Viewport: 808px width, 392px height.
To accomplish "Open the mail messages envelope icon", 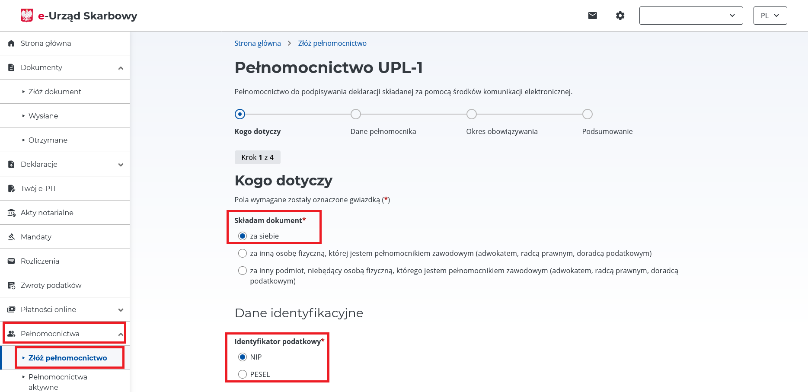I will coord(592,16).
